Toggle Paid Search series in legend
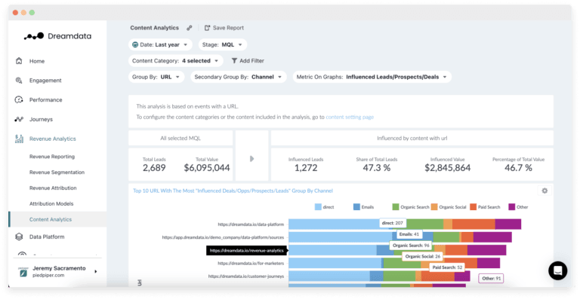The image size is (580, 299). (485, 207)
